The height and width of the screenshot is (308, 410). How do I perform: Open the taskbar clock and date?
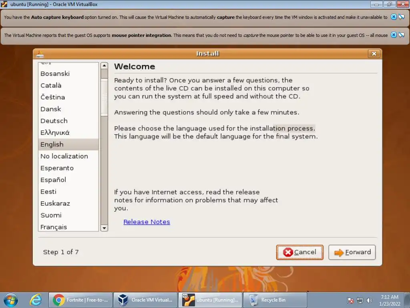coord(390,300)
